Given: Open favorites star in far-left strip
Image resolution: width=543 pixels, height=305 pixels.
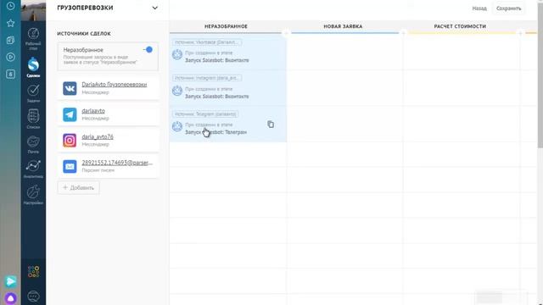Looking at the screenshot, I should pyautogui.click(x=10, y=23).
